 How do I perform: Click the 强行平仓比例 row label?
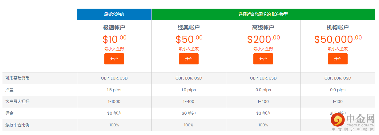click(x=18, y=125)
